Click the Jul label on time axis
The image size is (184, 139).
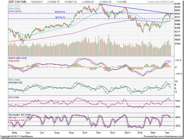[42, 133]
